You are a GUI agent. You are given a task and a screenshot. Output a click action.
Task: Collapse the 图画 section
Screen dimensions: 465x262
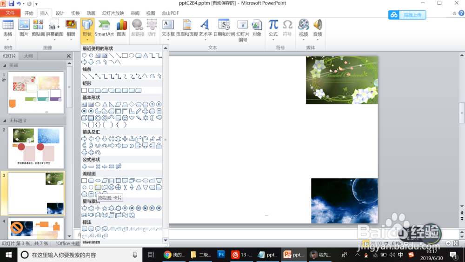point(5,65)
